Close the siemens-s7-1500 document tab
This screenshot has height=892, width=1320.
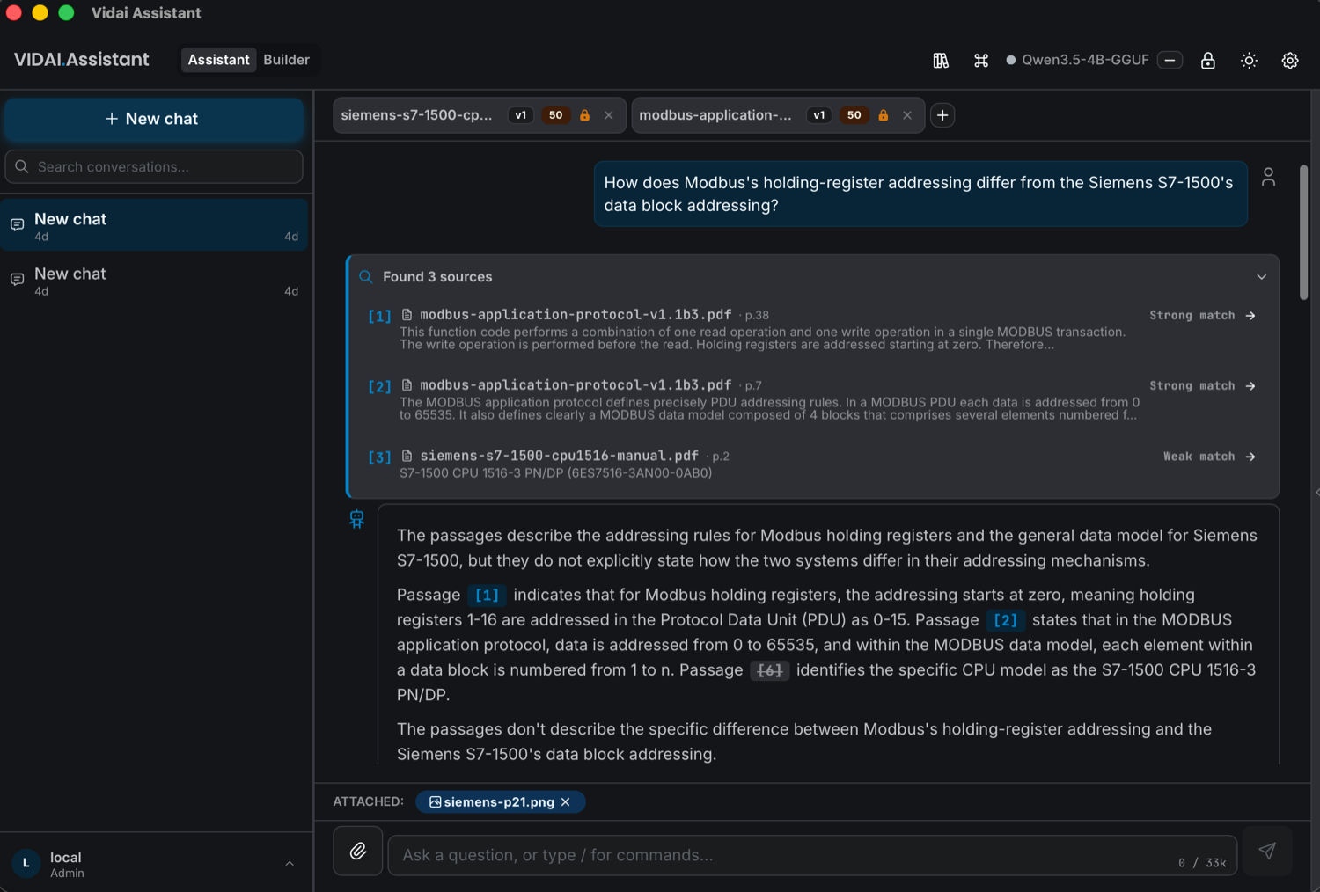coord(609,115)
